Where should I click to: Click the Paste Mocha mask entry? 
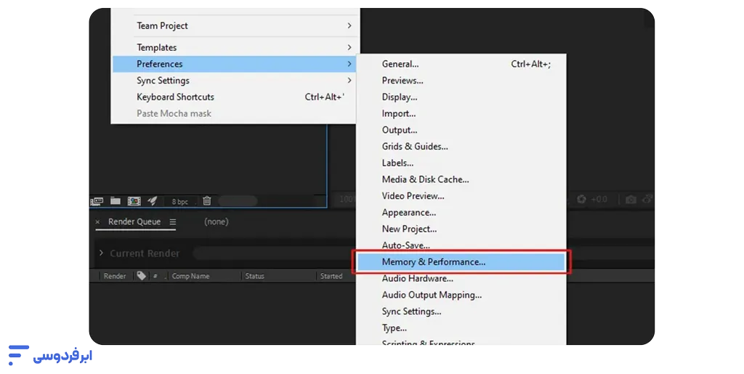(235, 113)
